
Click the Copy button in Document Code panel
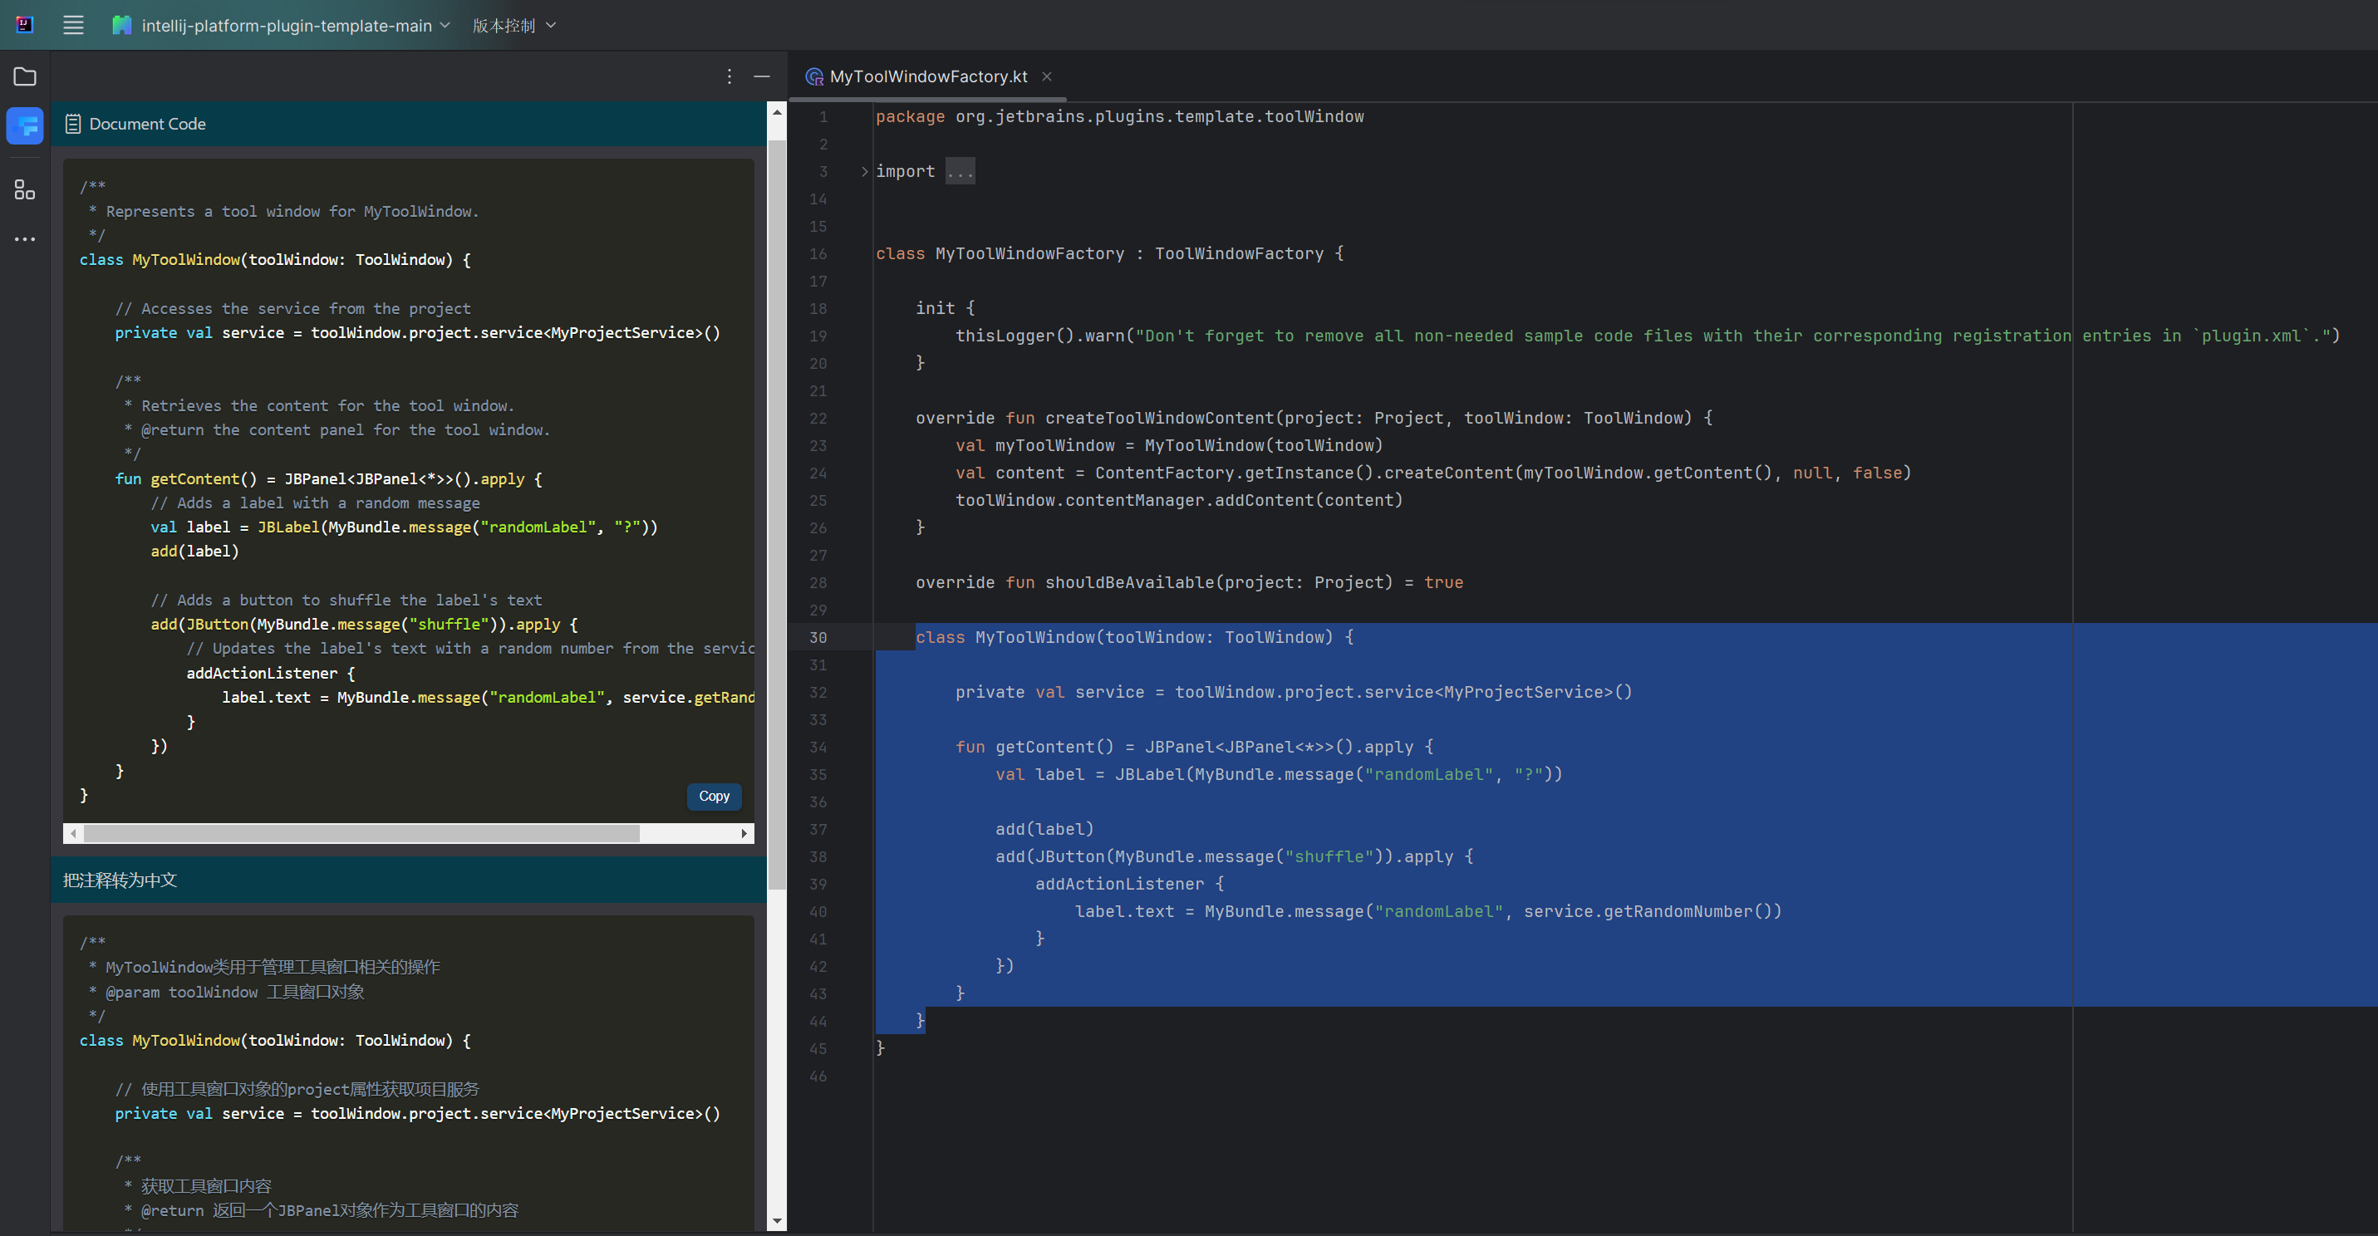[x=714, y=796]
